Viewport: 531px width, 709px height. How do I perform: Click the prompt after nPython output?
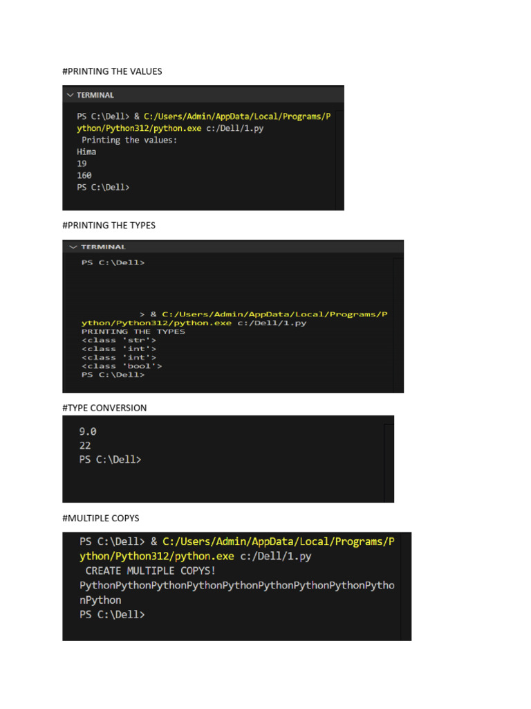[x=112, y=615]
